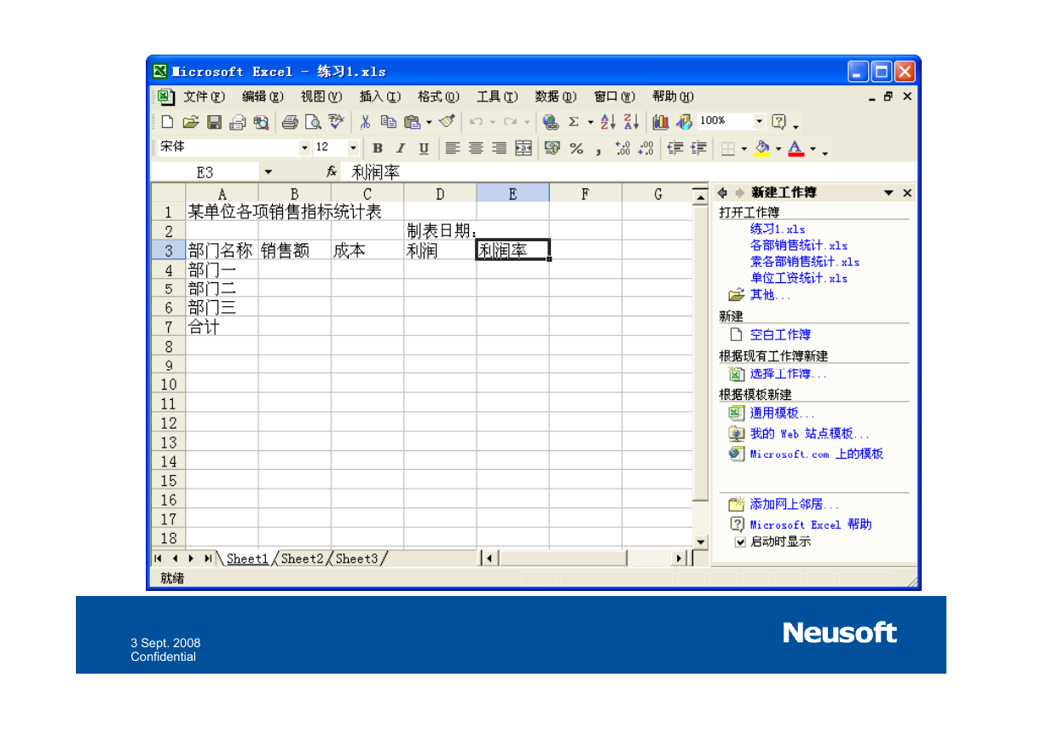Apply currency style to the cell
Viewport: 1047px width, 741px height.
coord(552,148)
